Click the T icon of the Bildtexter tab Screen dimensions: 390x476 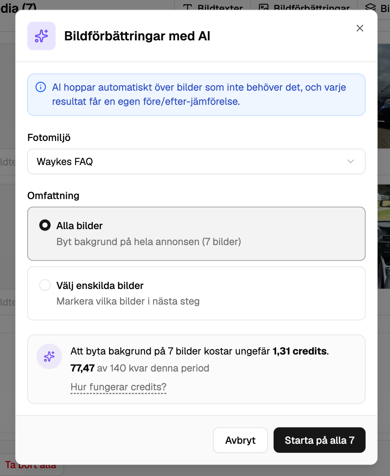(188, 7)
